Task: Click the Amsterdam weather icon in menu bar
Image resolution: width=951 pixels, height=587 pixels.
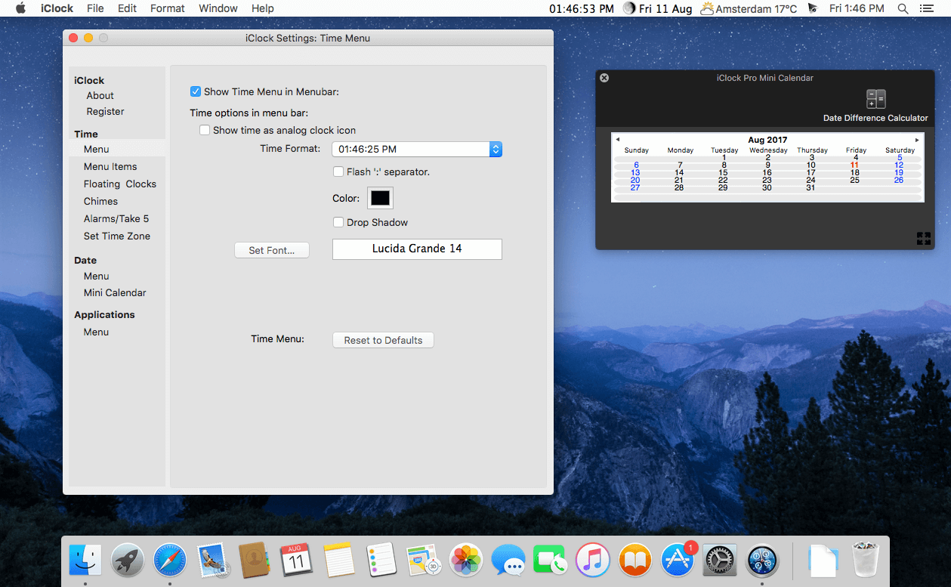Action: [707, 8]
